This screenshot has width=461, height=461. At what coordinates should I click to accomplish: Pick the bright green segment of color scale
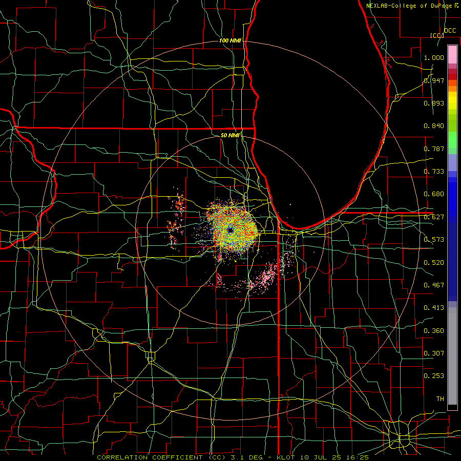pos(452,140)
